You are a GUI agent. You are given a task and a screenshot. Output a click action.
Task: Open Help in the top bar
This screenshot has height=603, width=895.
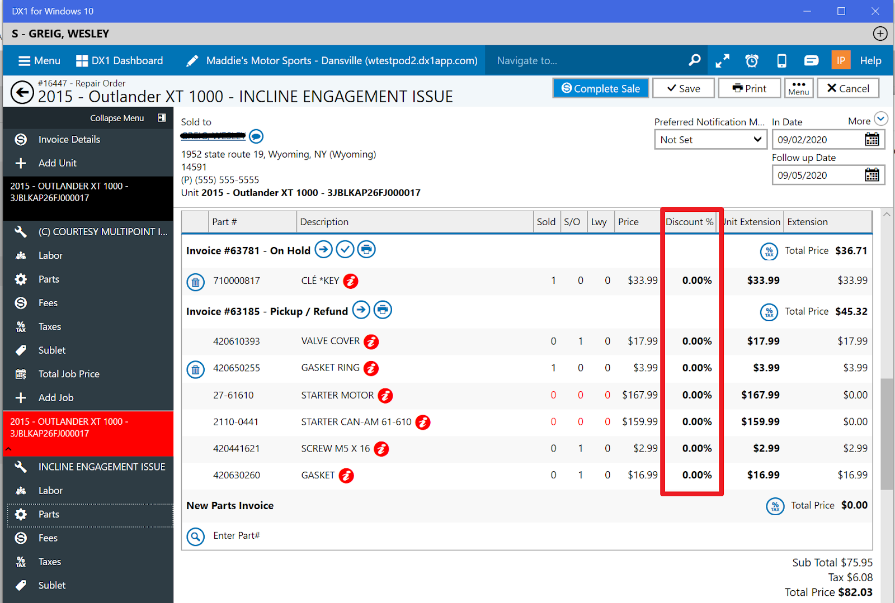870,60
